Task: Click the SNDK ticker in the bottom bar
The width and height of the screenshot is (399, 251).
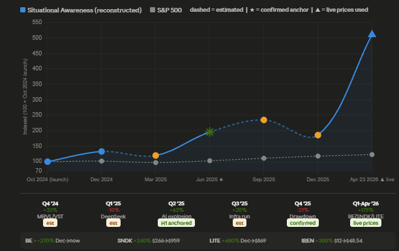Action: coord(125,241)
